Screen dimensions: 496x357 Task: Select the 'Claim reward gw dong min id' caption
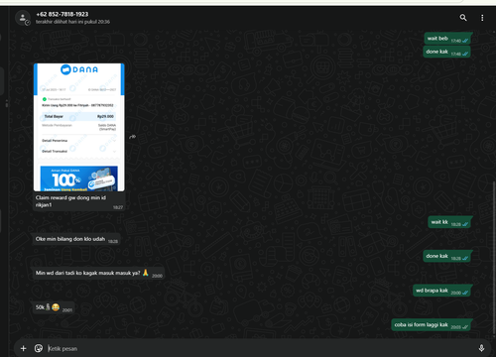pyautogui.click(x=70, y=201)
